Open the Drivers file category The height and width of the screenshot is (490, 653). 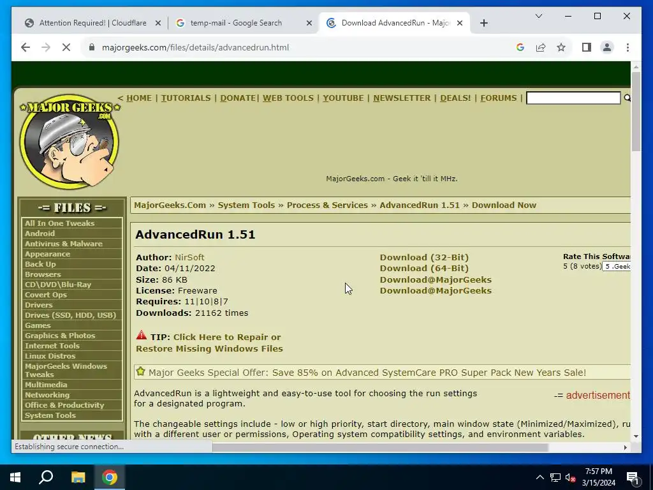39,305
